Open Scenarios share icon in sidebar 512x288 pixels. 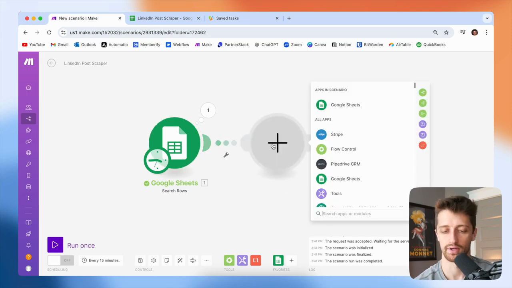pyautogui.click(x=28, y=118)
